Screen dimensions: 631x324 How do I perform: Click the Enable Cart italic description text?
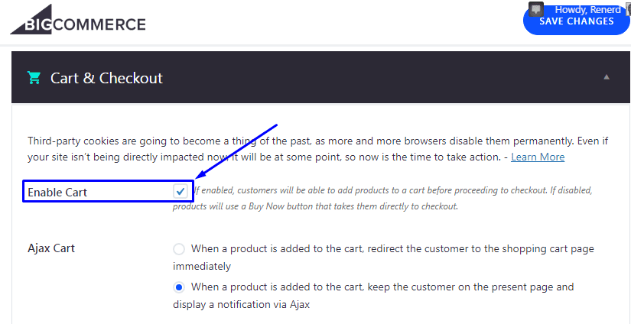[x=382, y=199]
